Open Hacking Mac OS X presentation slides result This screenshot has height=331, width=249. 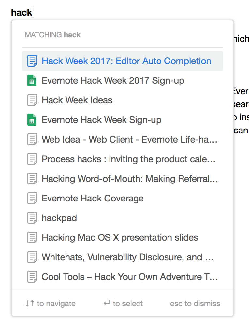tap(120, 237)
